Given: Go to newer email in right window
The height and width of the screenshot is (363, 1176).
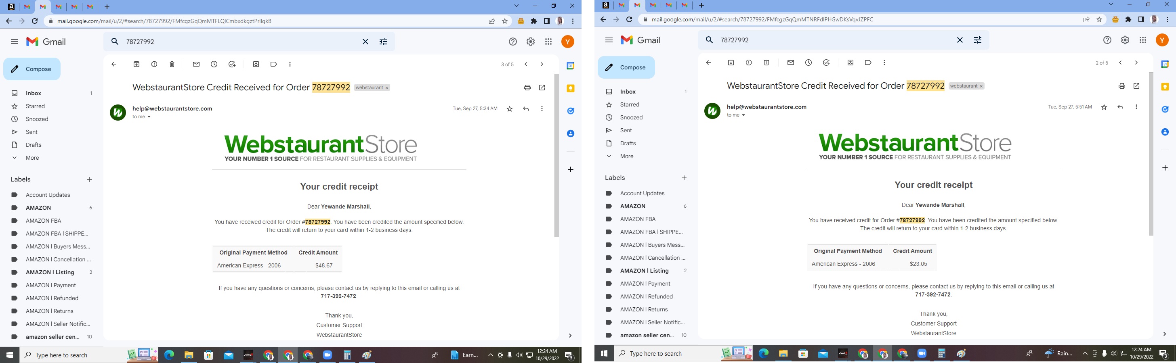Looking at the screenshot, I should coord(1120,63).
